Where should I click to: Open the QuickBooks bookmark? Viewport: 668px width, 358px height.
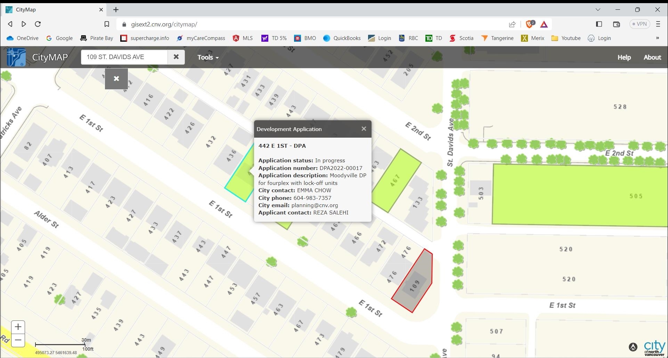click(x=342, y=38)
